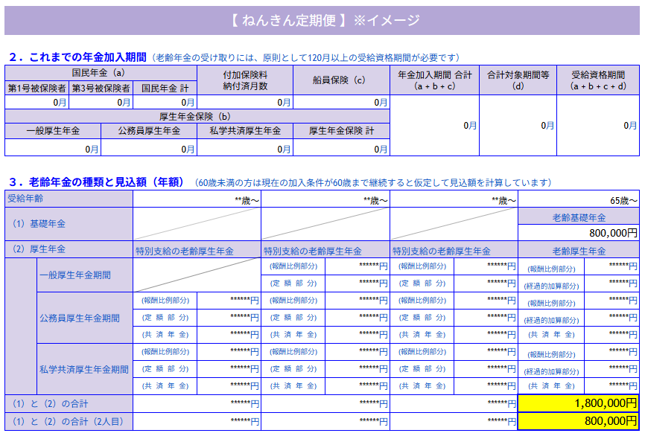Click the 私学共済厚生年金期間 row label
Image resolution: width=645 pixels, height=436 pixels.
[x=85, y=369]
